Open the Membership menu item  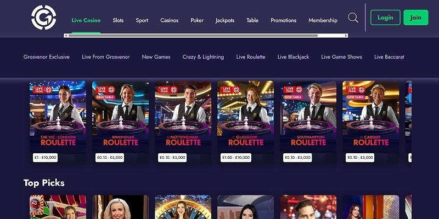click(x=323, y=20)
